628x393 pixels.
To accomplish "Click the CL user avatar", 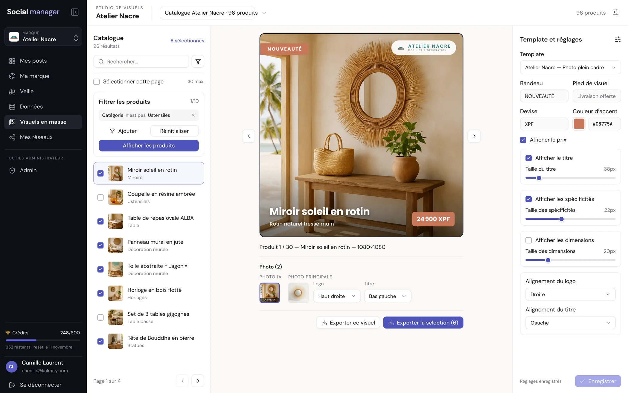I will (x=12, y=366).
